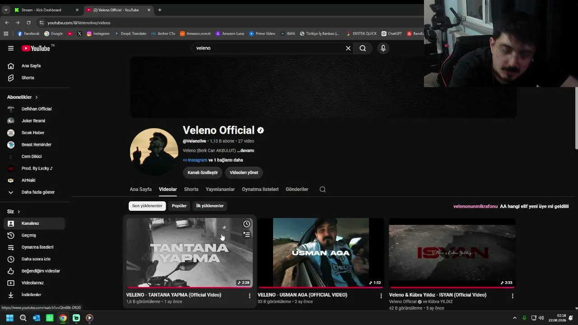The image size is (578, 325).
Task: Search within channel using magnifier icon
Action: [x=322, y=190]
